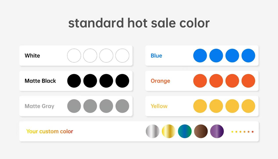This screenshot has width=278, height=159.
Task: Click the Yellow color label
Action: coord(159,106)
